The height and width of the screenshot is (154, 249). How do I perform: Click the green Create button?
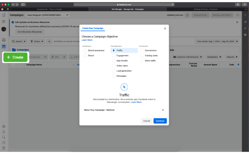[15, 57]
